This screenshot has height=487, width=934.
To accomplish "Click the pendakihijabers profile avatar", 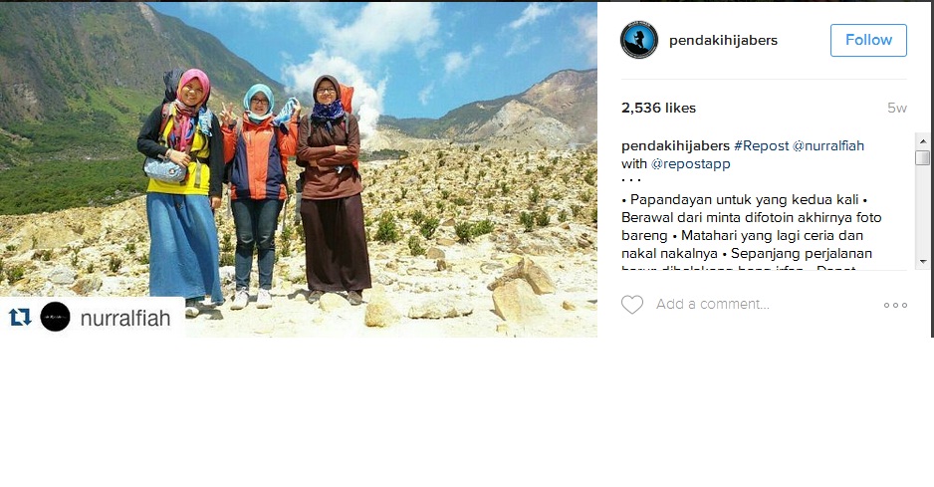I will pyautogui.click(x=638, y=40).
